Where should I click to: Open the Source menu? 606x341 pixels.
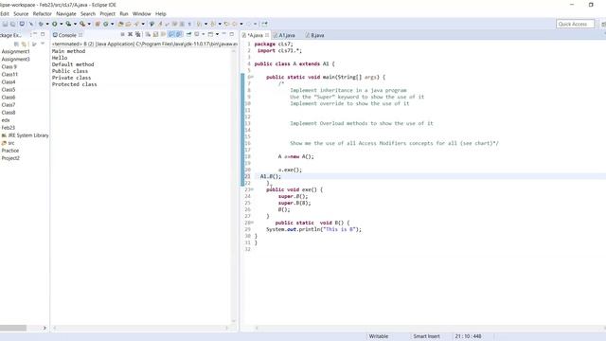tap(21, 13)
